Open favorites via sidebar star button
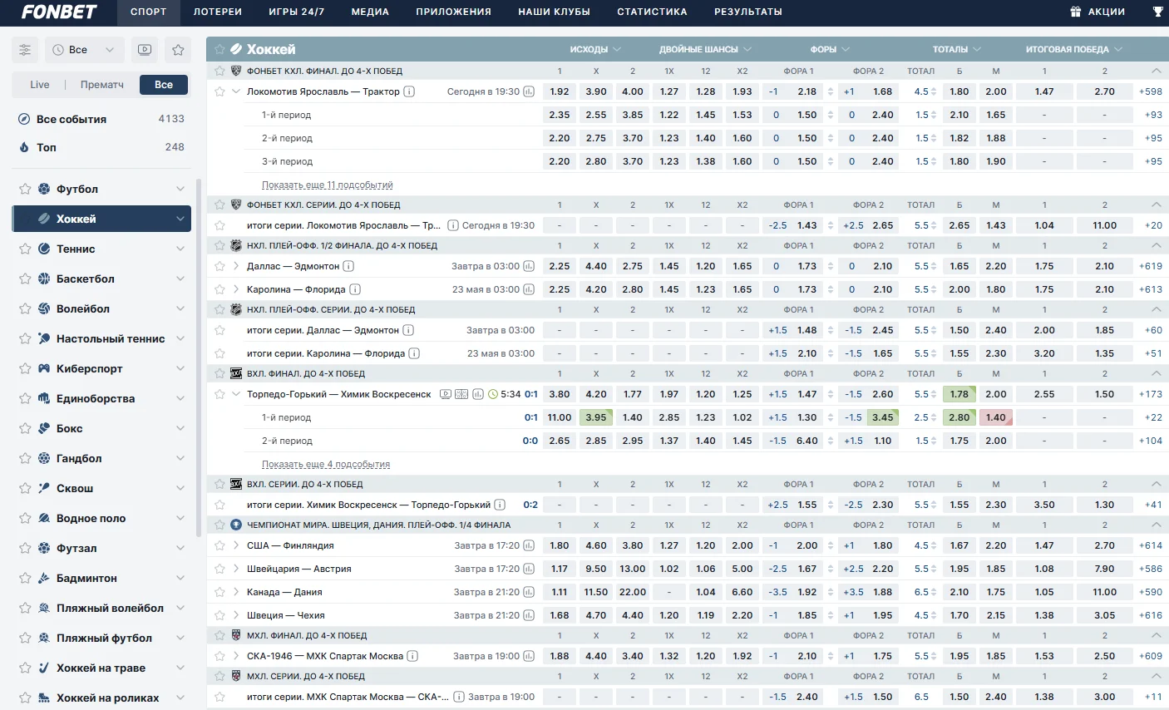 tap(178, 50)
